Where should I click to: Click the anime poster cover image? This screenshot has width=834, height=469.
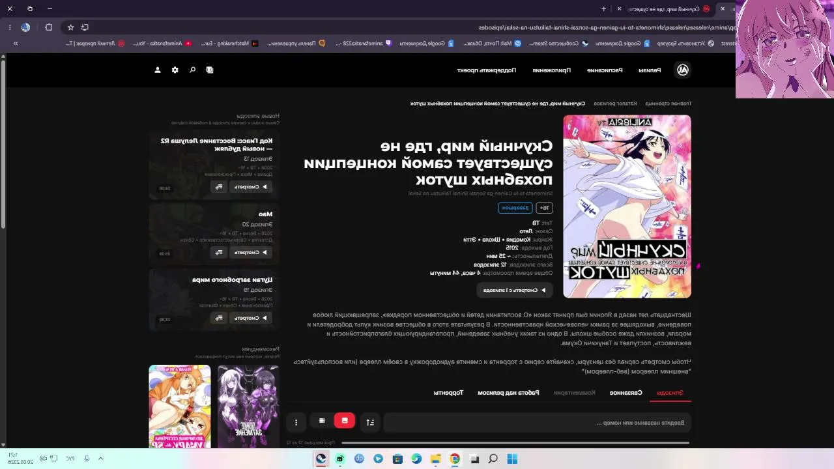627,206
